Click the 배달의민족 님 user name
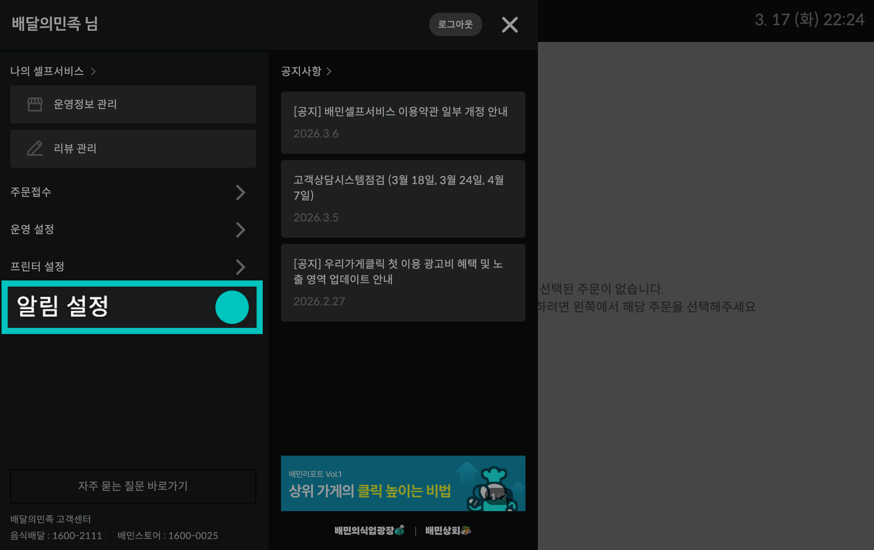Image resolution: width=874 pixels, height=550 pixels. point(55,24)
